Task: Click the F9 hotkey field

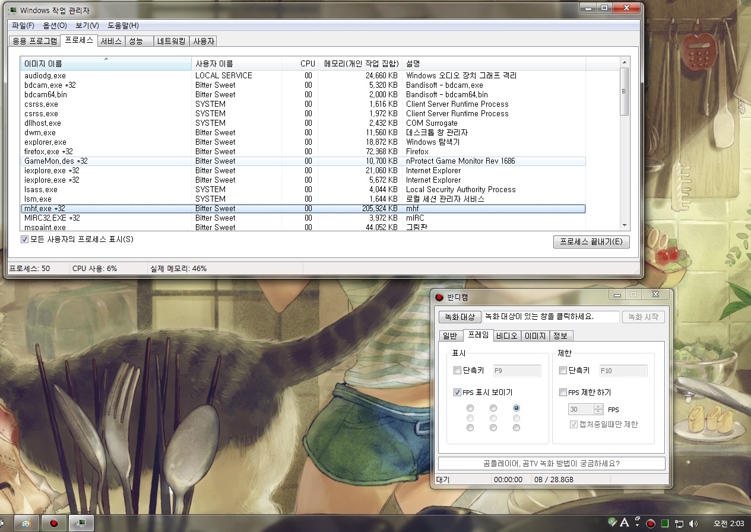Action: pos(516,371)
